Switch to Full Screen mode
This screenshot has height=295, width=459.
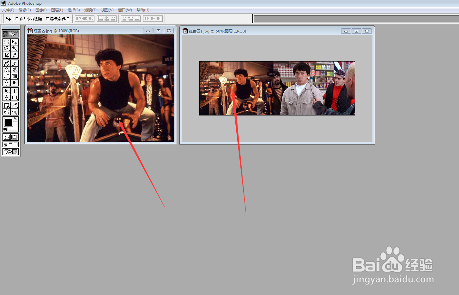[x=15, y=145]
